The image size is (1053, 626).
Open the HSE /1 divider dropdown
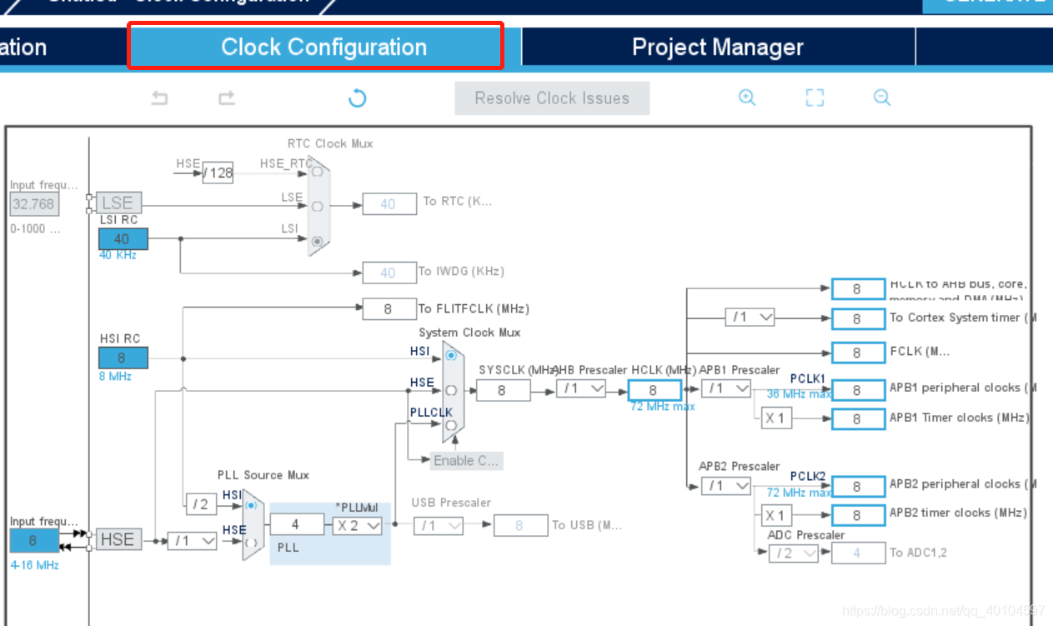coord(193,540)
